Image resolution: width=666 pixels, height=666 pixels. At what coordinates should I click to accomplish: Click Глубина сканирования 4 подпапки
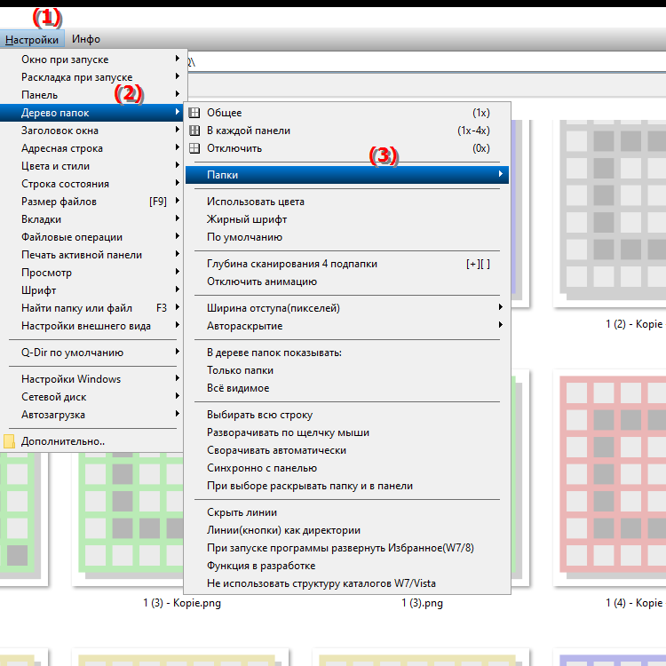pos(347,265)
